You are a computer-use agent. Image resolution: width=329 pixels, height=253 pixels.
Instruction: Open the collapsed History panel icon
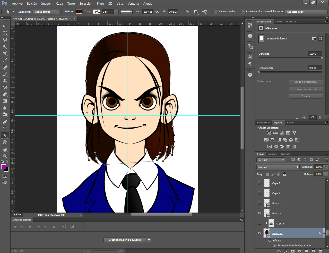[x=250, y=25]
